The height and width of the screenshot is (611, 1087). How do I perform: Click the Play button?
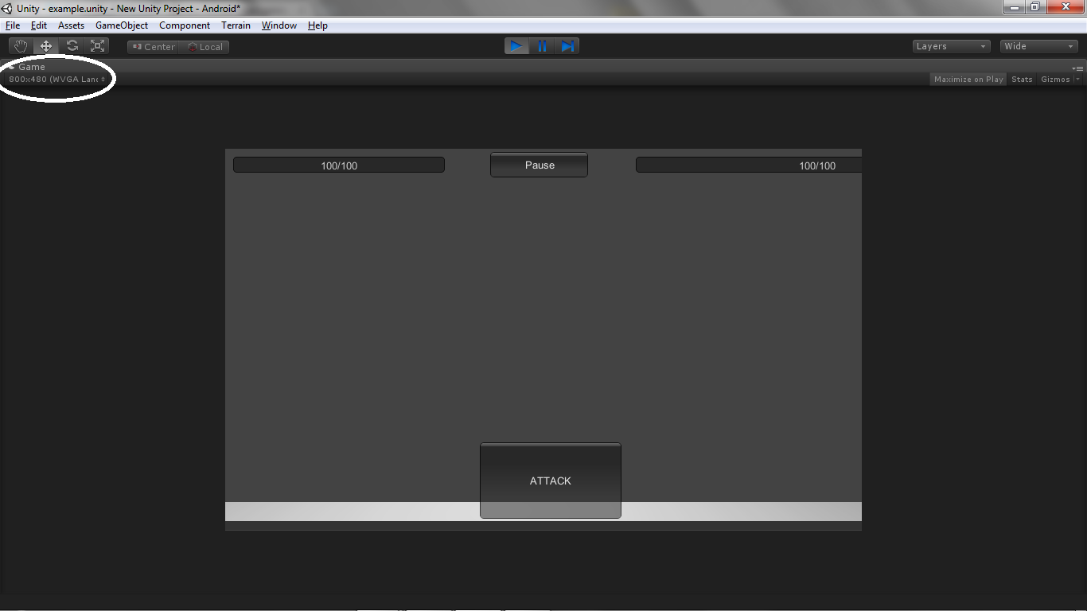[x=516, y=46]
